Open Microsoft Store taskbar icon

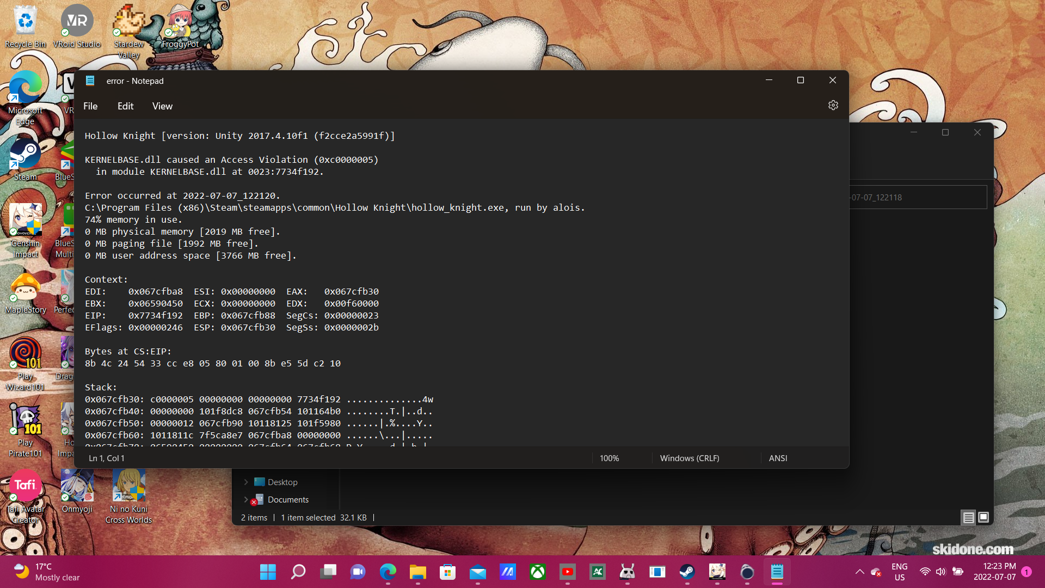[447, 572]
